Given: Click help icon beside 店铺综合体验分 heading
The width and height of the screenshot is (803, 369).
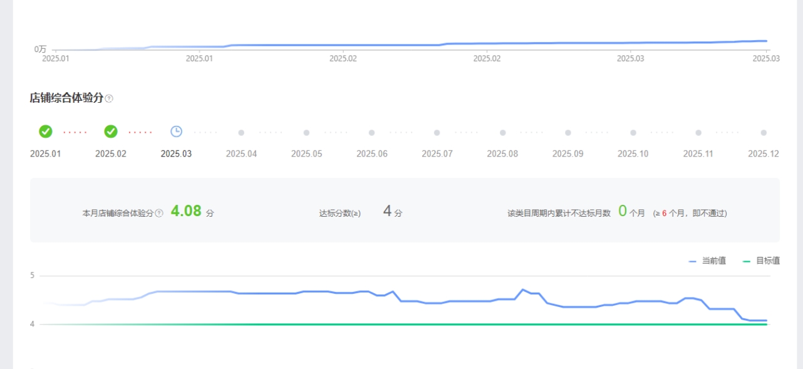Looking at the screenshot, I should (x=110, y=98).
